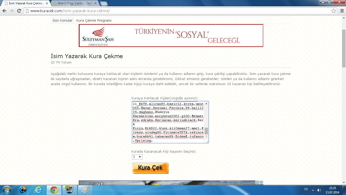Open the Son Konular menu item
Screen dimensions: 346x195
click(x=63, y=21)
